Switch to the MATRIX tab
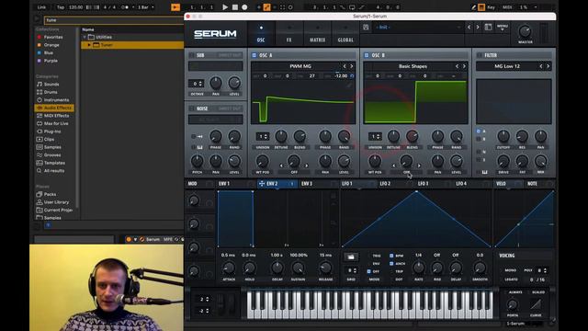This screenshot has height=331, width=588. [x=317, y=34]
